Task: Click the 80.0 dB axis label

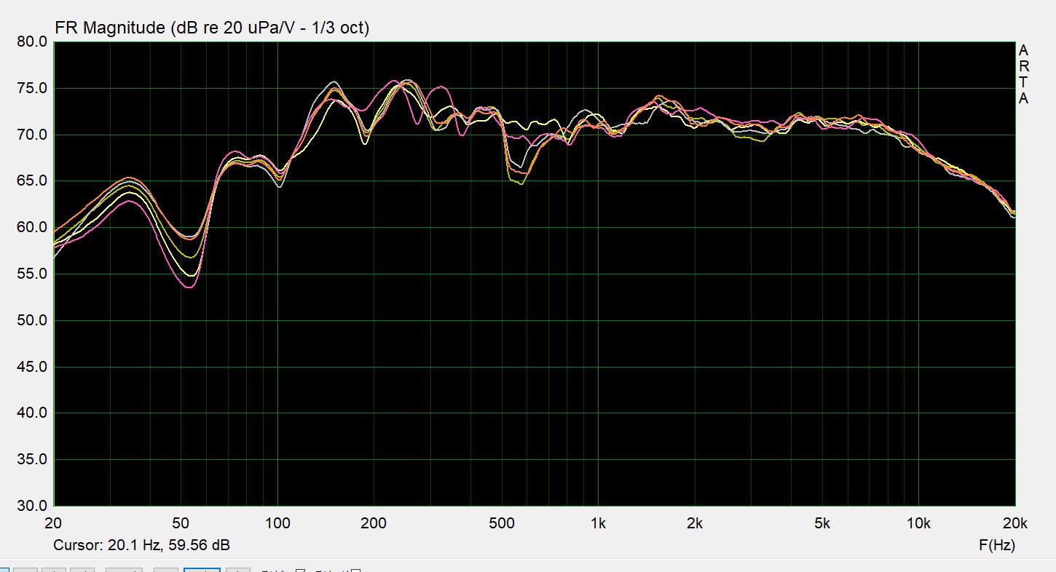Action: 31,42
